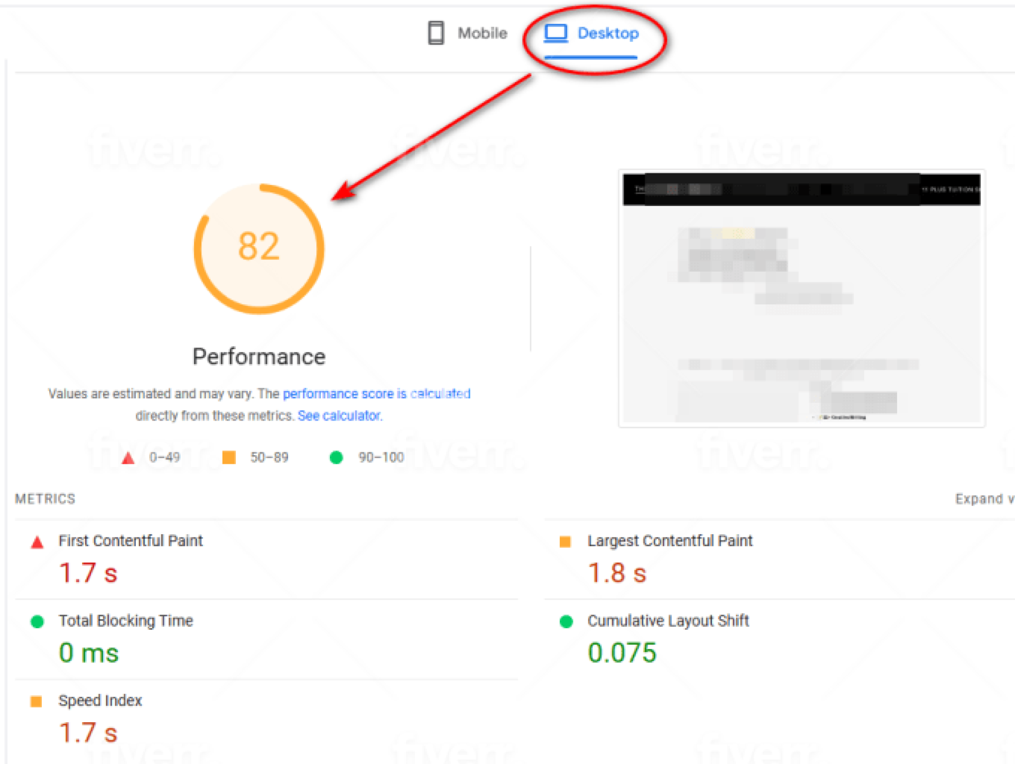Viewport: 1015px width, 764px height.
Task: Select the Desktop tab label
Action: click(x=608, y=33)
